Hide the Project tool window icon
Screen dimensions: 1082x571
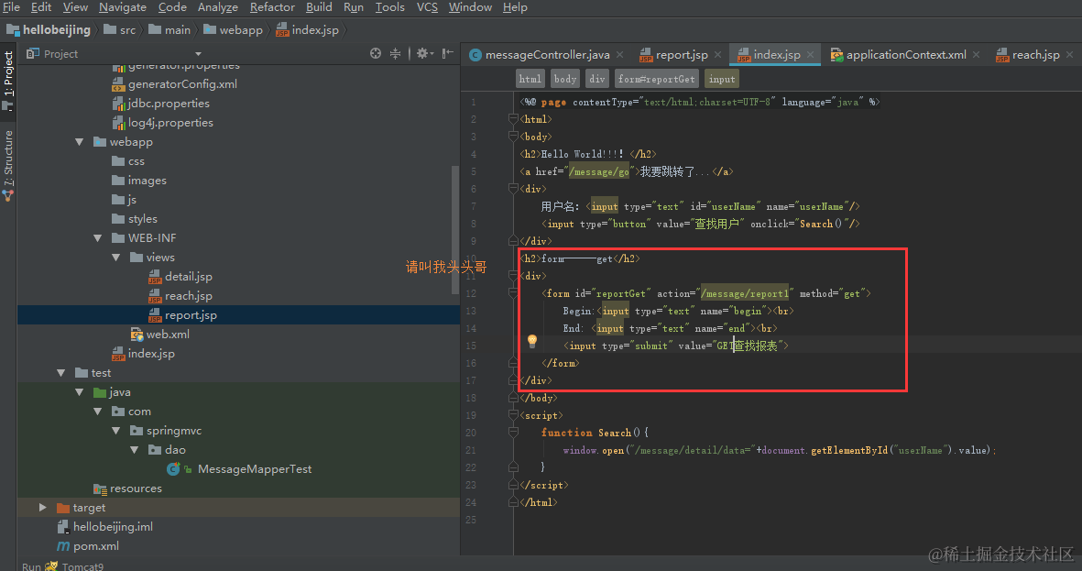pyautogui.click(x=448, y=53)
